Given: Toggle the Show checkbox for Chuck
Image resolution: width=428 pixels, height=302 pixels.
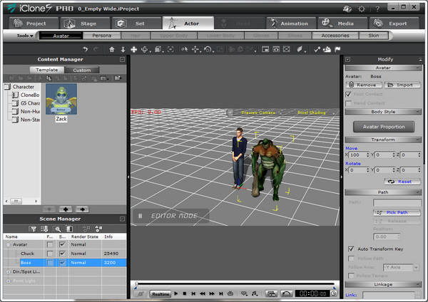Looking at the screenshot, I should (x=62, y=253).
